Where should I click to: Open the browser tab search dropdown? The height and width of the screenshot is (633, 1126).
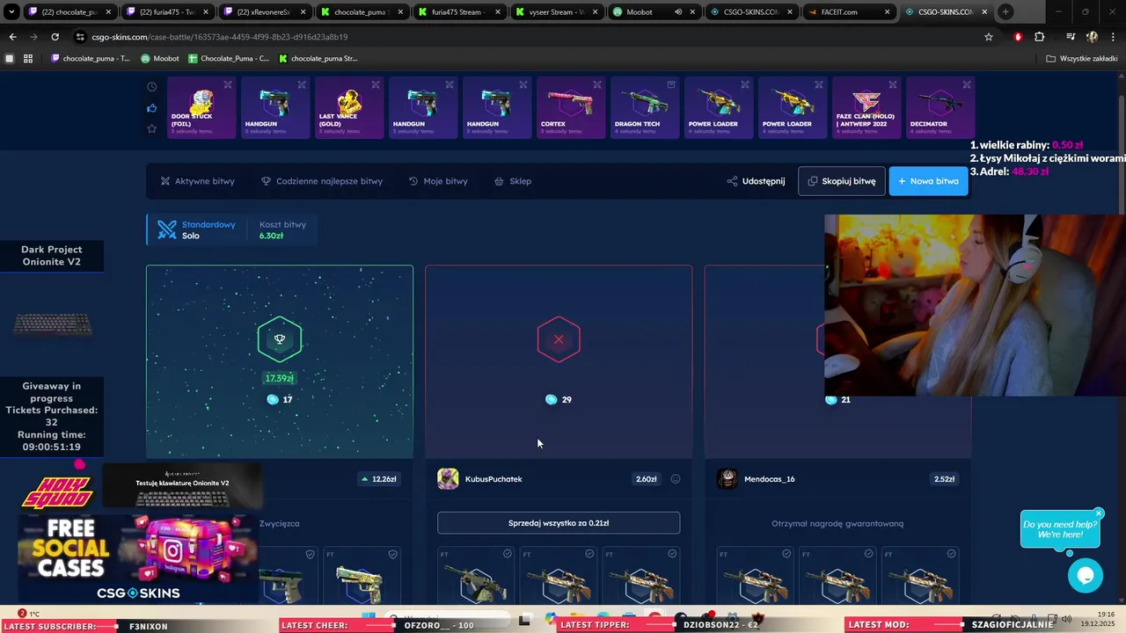[x=11, y=12]
